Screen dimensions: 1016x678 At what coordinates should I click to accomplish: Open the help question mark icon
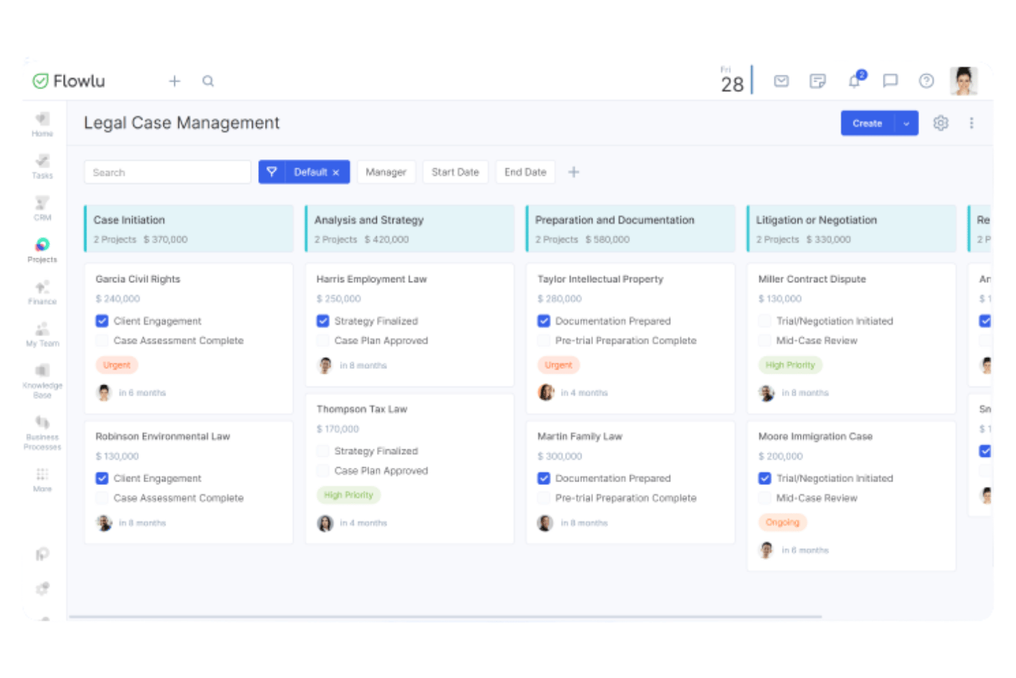pos(926,81)
